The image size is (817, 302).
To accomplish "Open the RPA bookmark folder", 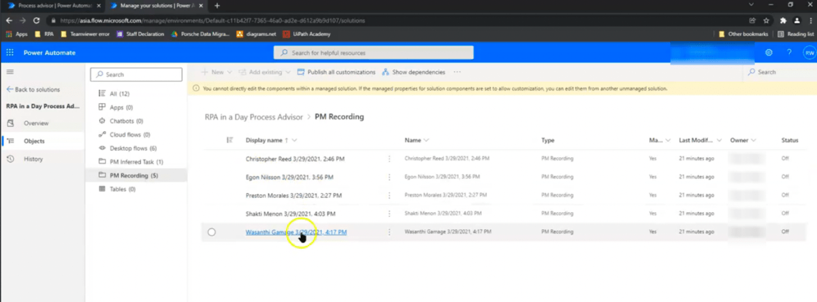I will (x=44, y=33).
